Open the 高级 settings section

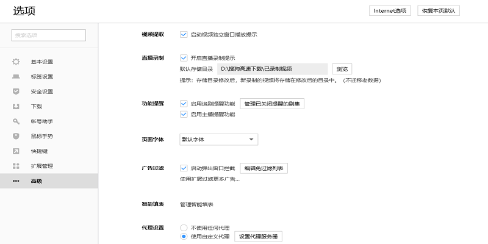click(37, 181)
